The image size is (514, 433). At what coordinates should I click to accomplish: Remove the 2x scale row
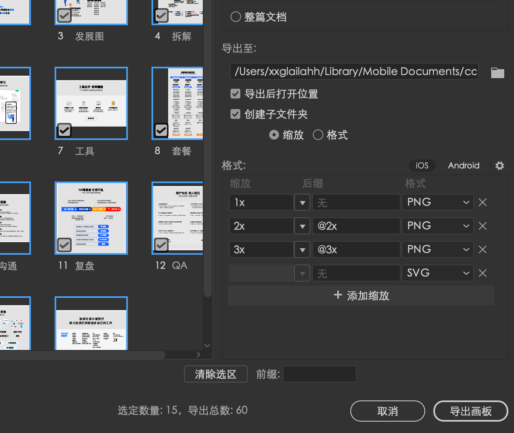coord(483,226)
